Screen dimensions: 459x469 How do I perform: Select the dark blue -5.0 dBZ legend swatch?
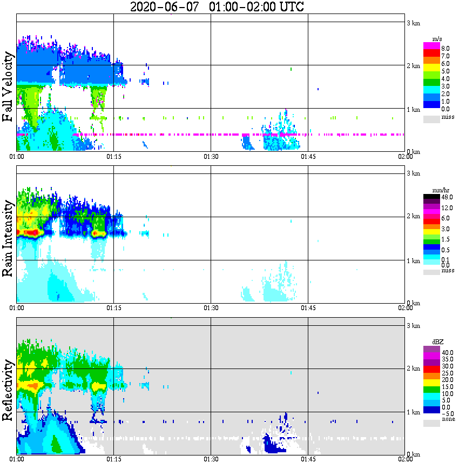pos(431,410)
